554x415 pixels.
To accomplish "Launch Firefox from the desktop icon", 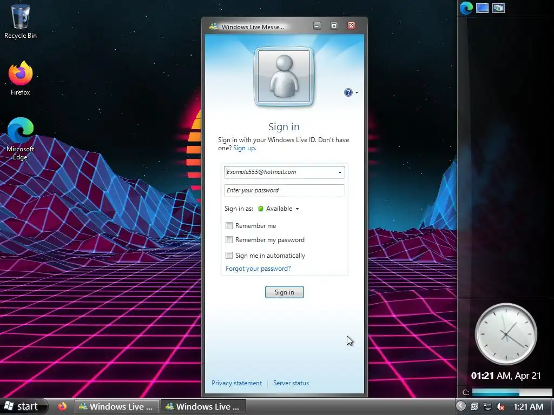I will tap(21, 78).
